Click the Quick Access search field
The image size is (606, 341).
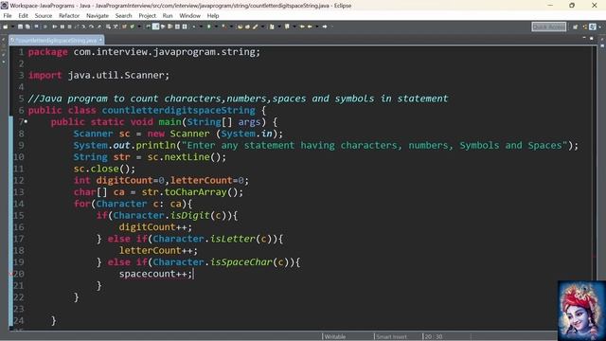[x=549, y=27]
